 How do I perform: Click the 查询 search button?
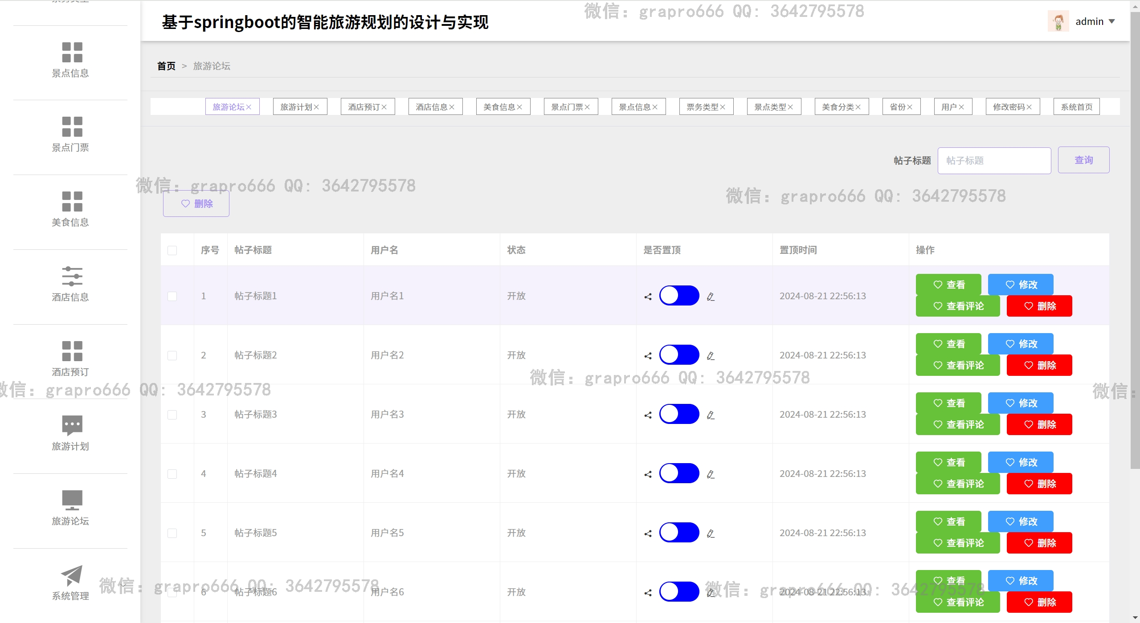1083,160
